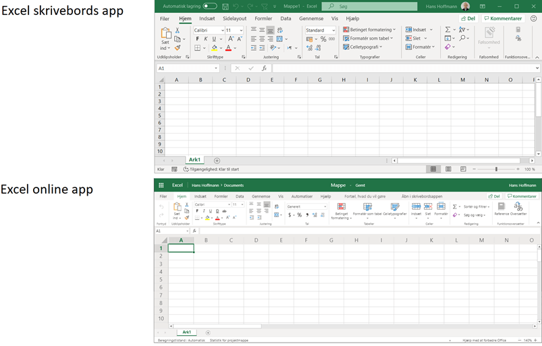Expand Celletypografi menu in desktop Excel
The image size is (542, 346).
pos(362,47)
